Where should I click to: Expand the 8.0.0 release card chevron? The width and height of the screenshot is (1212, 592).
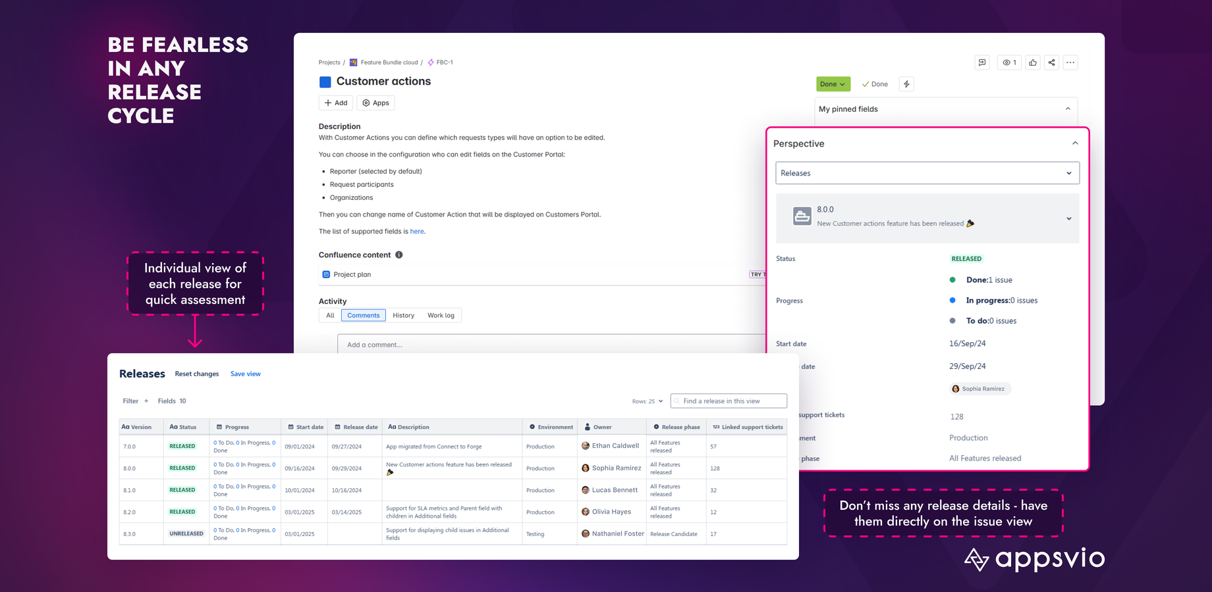(1069, 218)
